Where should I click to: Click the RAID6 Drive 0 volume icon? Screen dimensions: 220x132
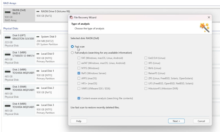point(38,12)
